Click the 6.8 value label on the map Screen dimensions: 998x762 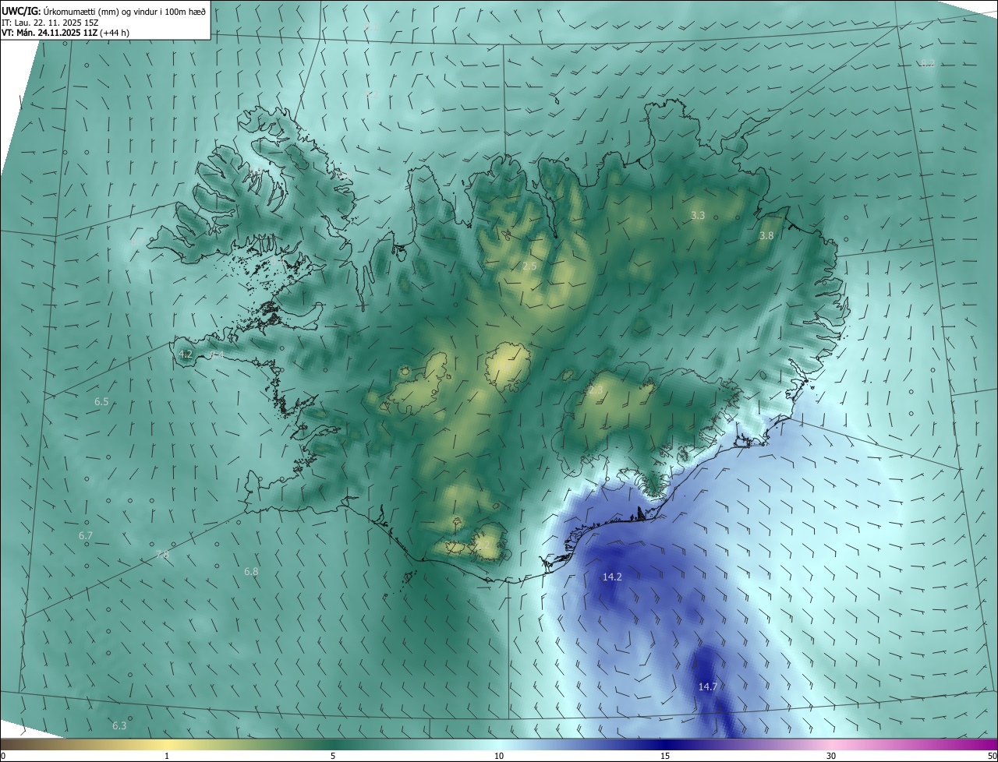[x=251, y=572]
